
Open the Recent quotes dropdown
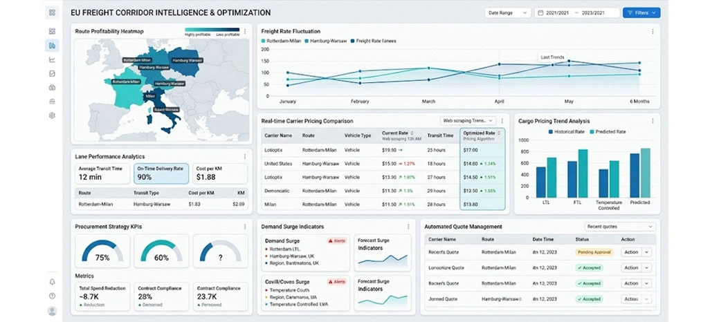pyautogui.click(x=620, y=226)
